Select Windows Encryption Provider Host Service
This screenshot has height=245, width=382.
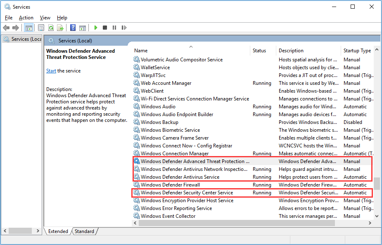coord(253,200)
